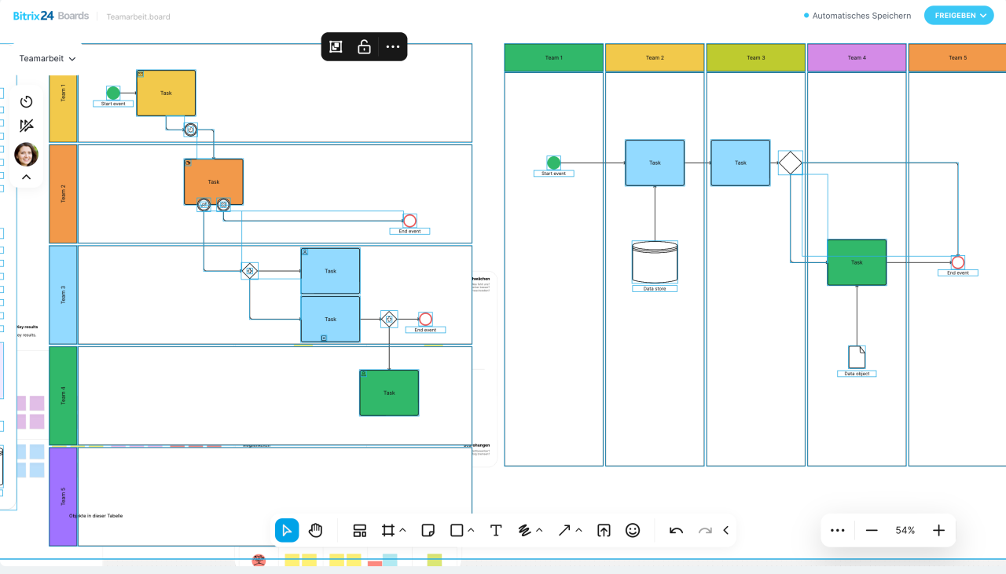
Task: Select the green start circle in the Team 1 lane
Action: 113,93
